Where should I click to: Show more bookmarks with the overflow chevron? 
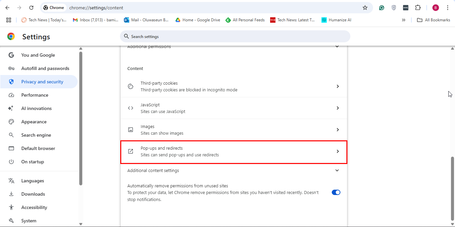coord(404,20)
